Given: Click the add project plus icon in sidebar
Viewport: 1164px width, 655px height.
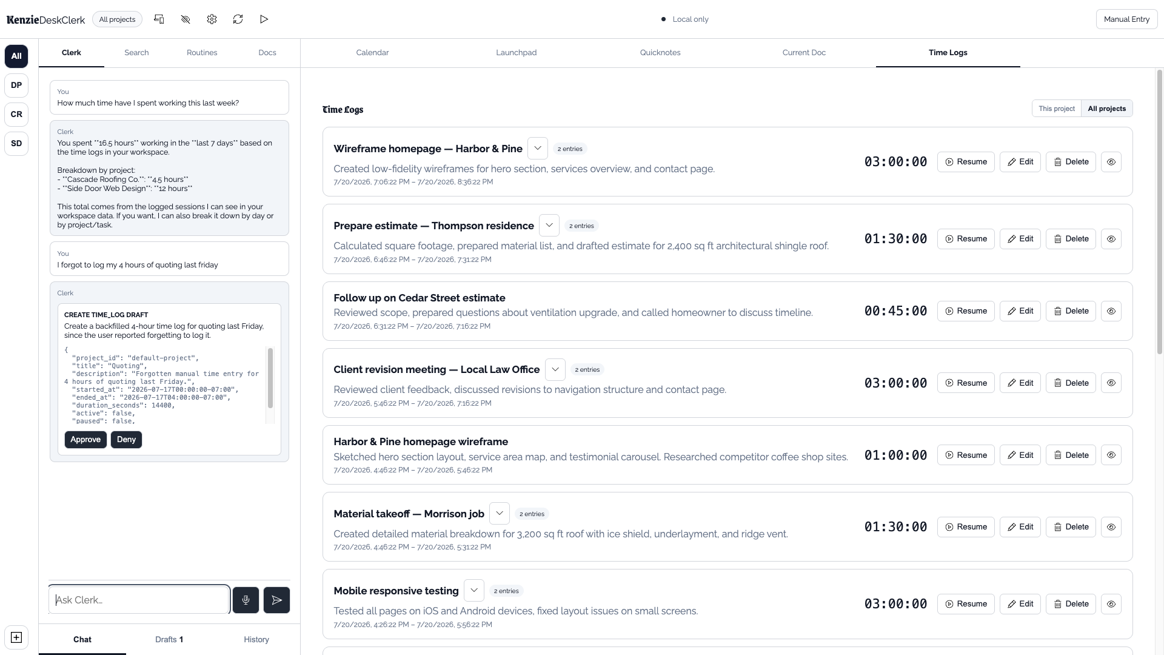Looking at the screenshot, I should click(16, 637).
